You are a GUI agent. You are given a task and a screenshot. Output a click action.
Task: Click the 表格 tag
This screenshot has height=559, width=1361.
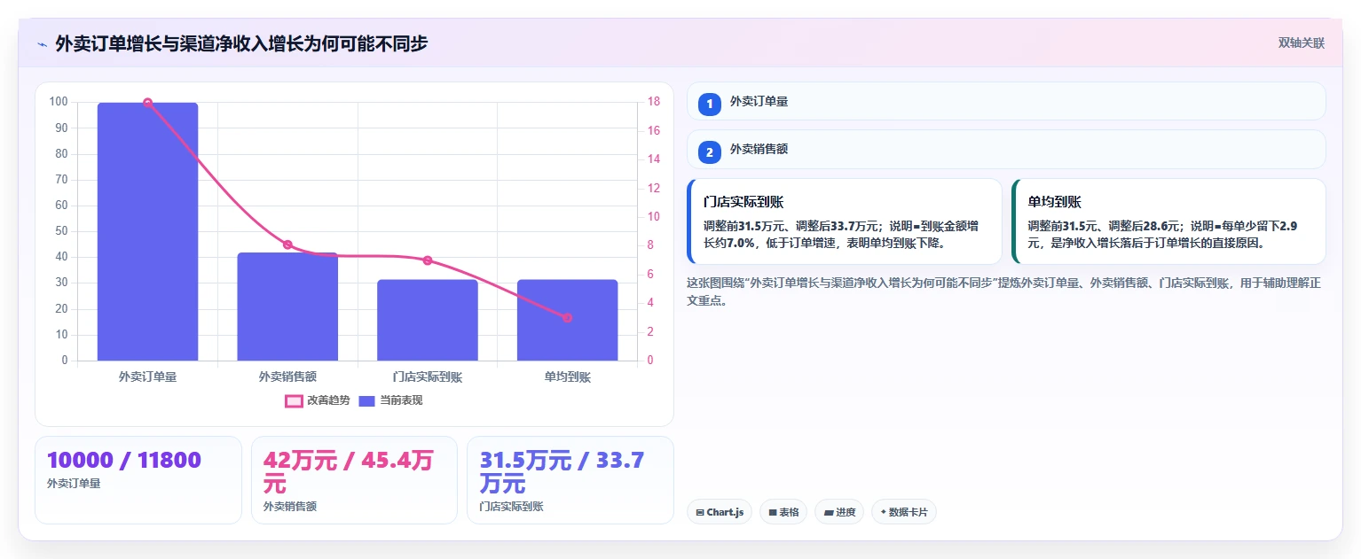point(783,512)
